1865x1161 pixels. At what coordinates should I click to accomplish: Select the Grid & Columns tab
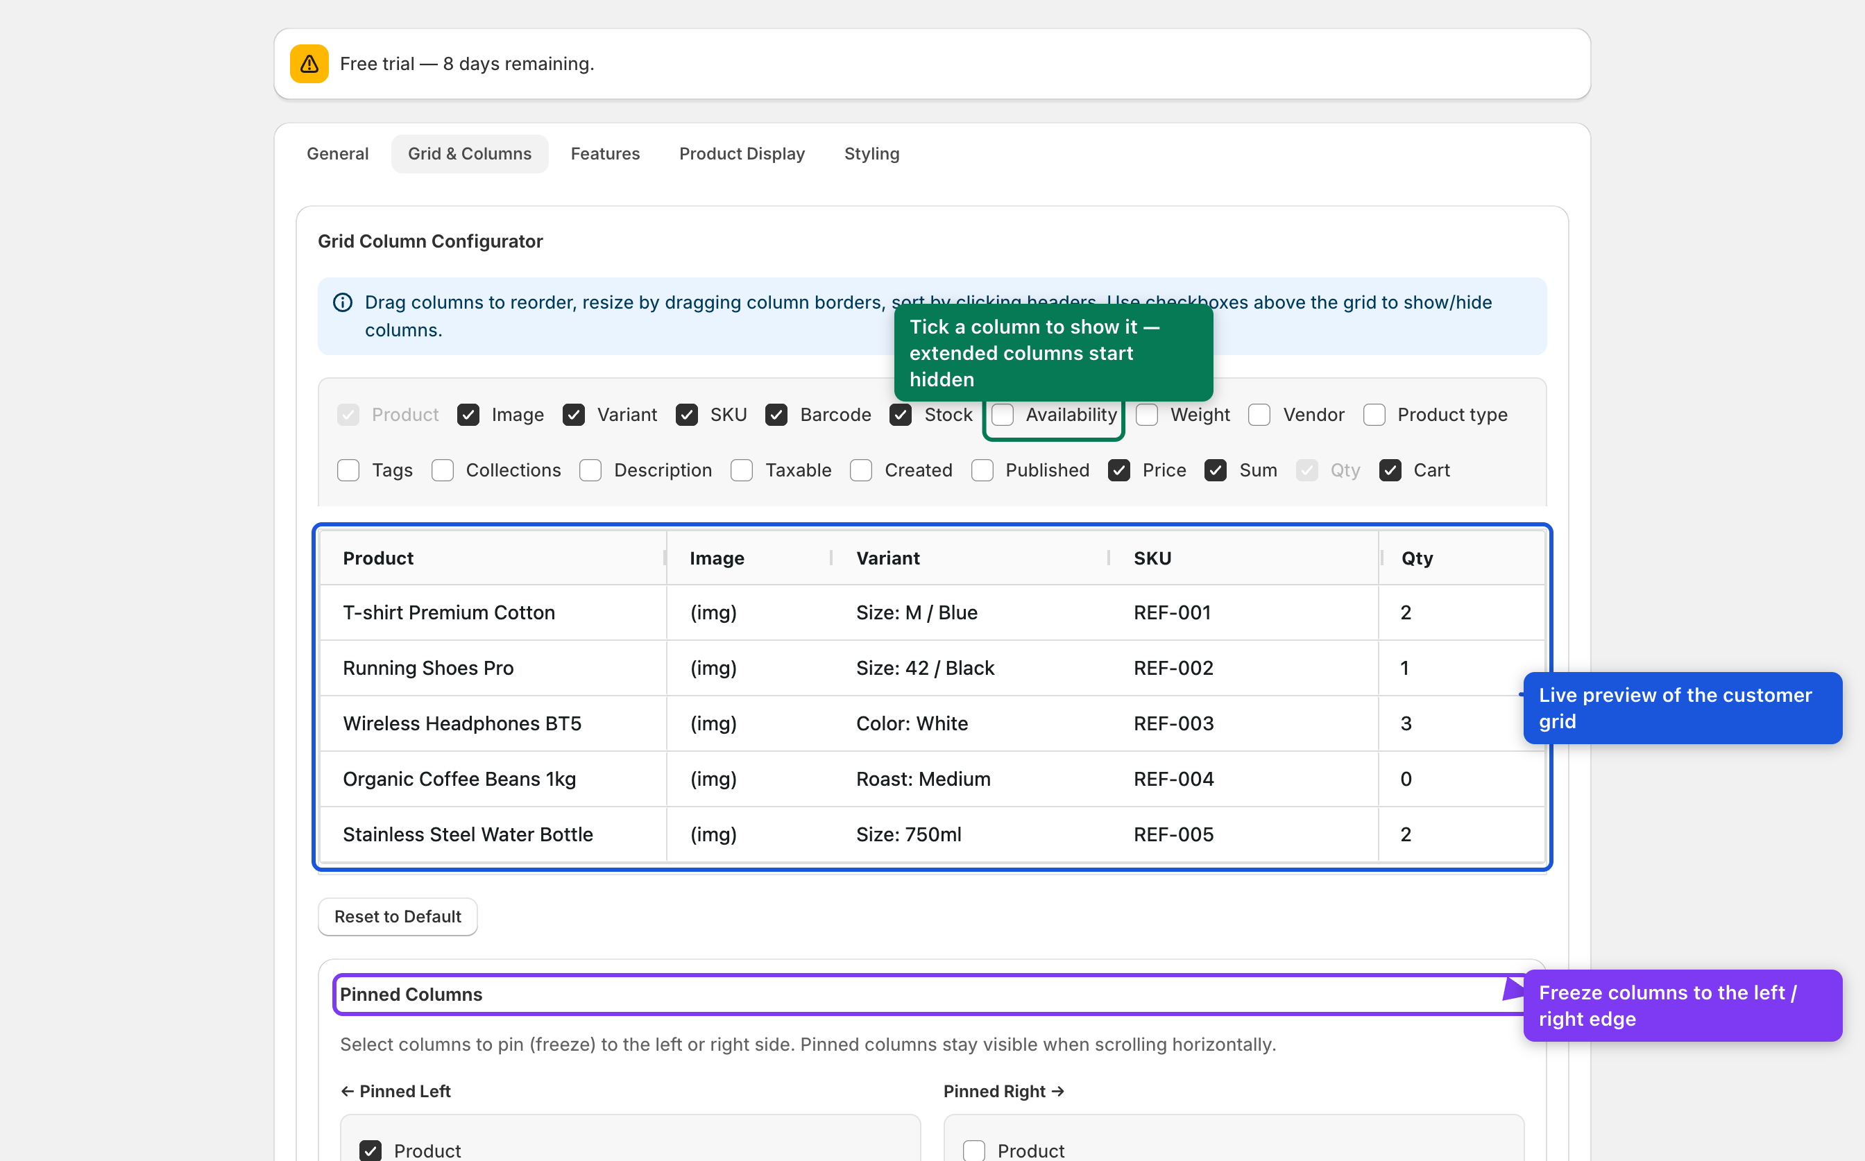click(469, 153)
